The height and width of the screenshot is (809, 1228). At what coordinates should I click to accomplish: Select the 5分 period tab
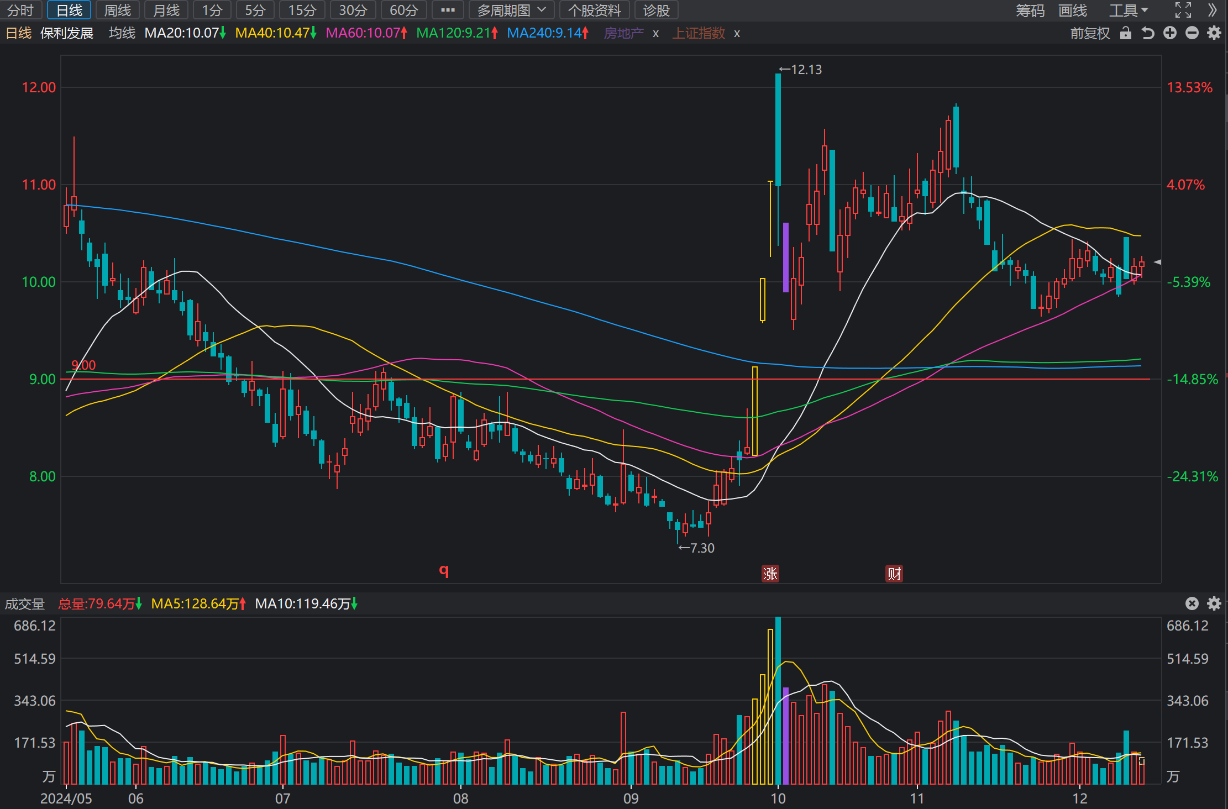(255, 10)
